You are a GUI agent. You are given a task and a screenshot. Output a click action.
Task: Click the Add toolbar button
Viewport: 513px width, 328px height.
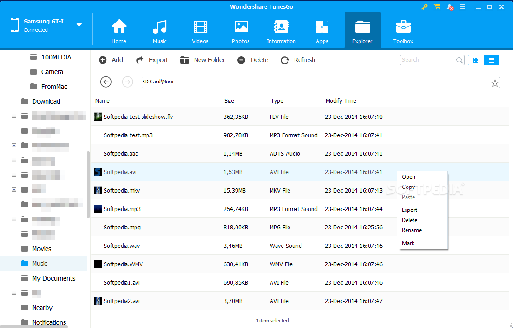pos(111,60)
